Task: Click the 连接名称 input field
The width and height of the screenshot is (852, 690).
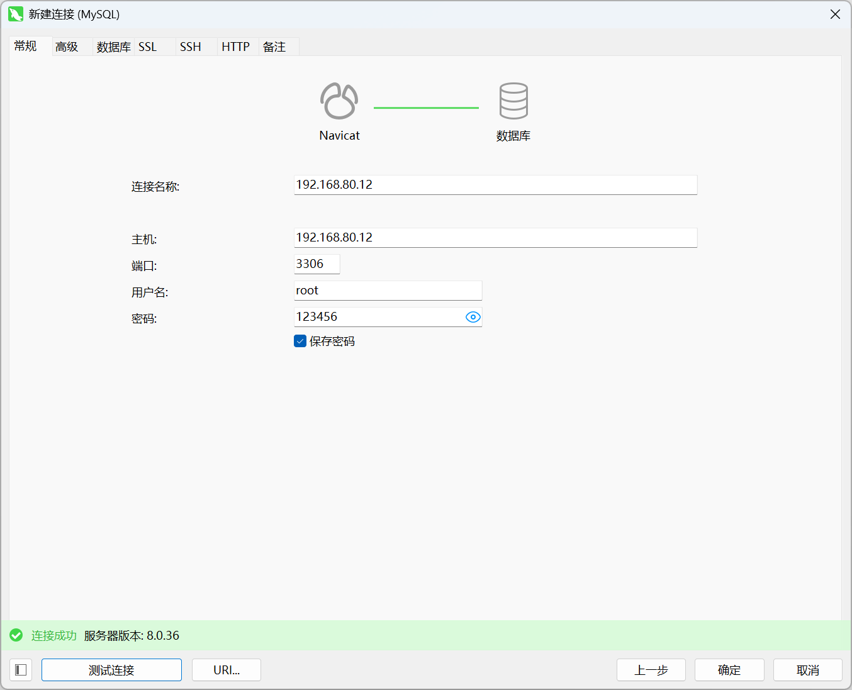Action: [x=495, y=185]
